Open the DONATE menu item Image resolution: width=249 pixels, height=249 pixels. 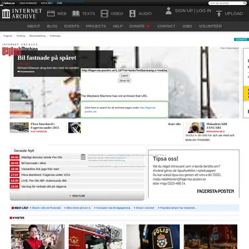[137, 26]
